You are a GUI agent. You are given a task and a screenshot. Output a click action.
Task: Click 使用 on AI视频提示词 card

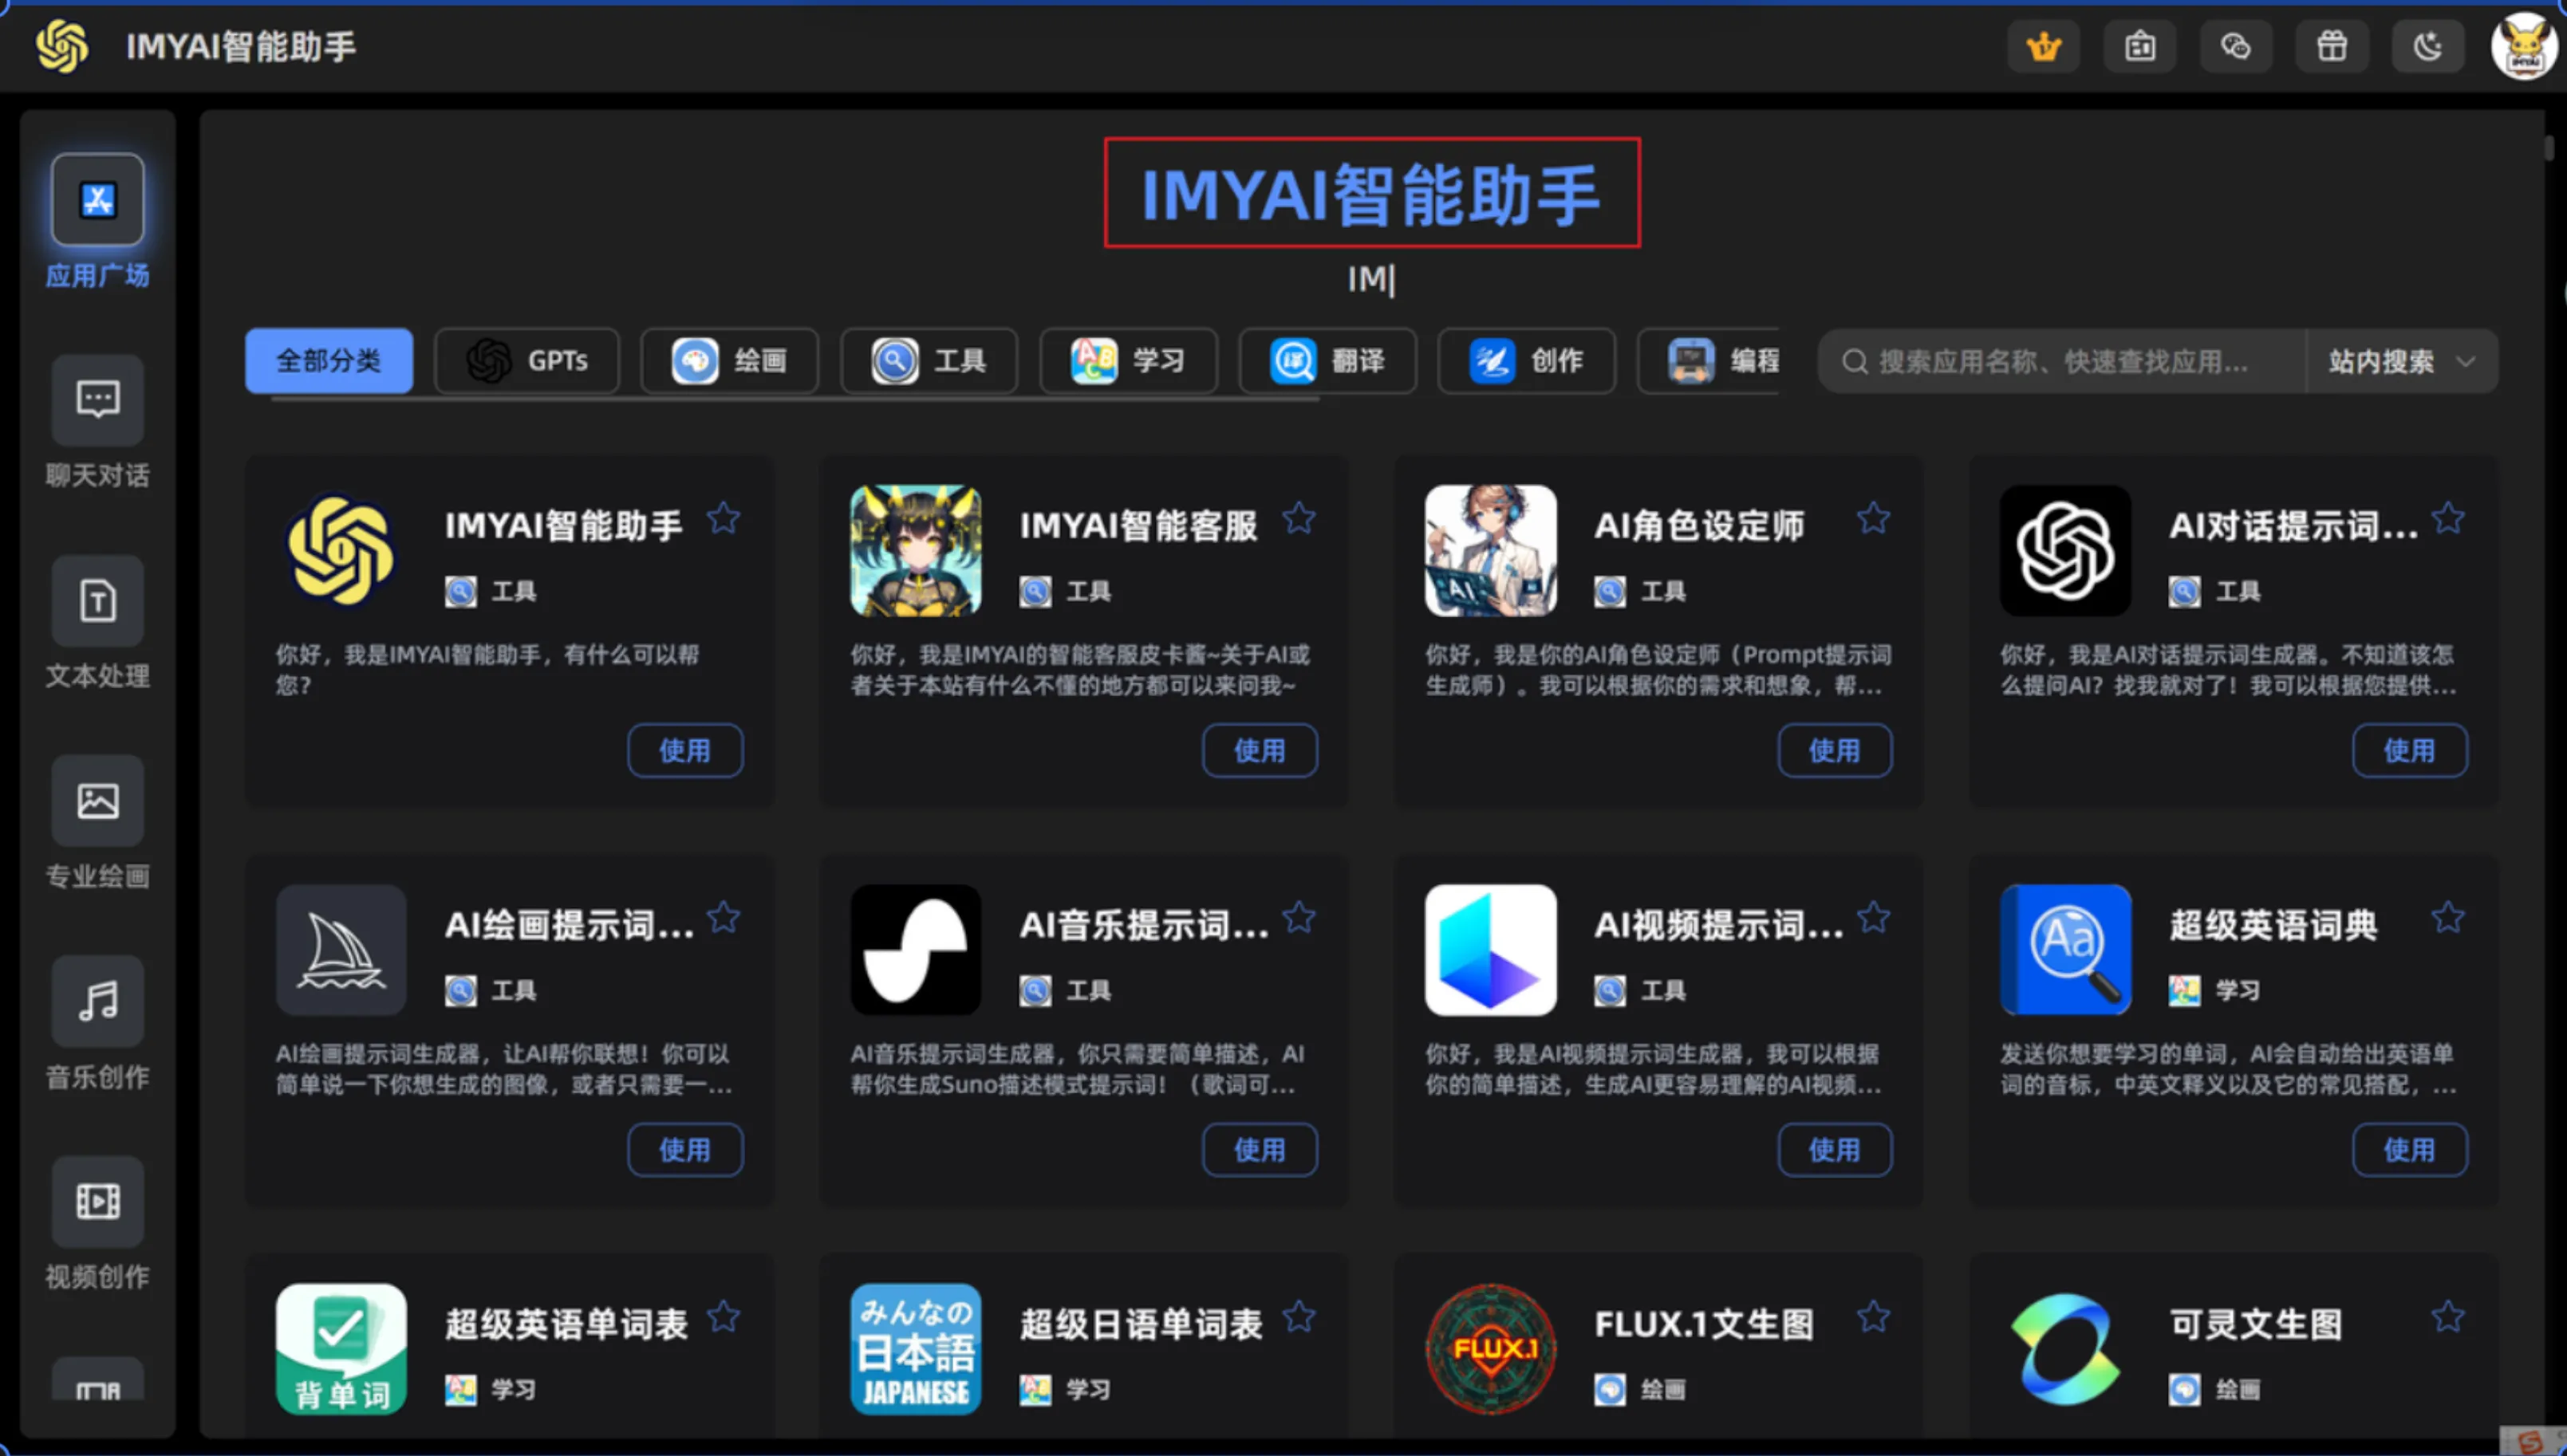point(1835,1149)
